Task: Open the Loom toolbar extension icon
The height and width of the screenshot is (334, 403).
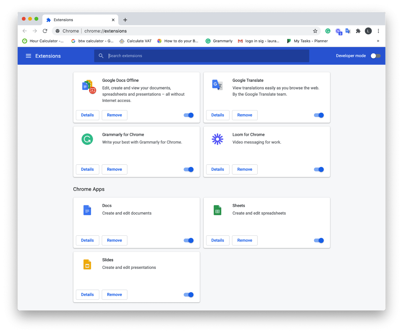Action: (x=338, y=31)
